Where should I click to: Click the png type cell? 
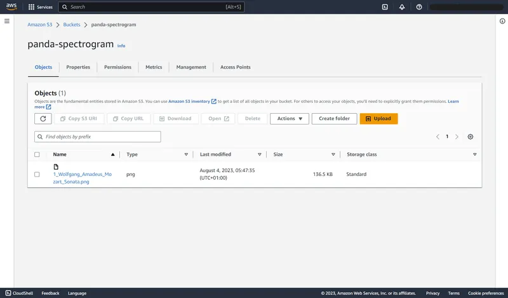(x=131, y=175)
